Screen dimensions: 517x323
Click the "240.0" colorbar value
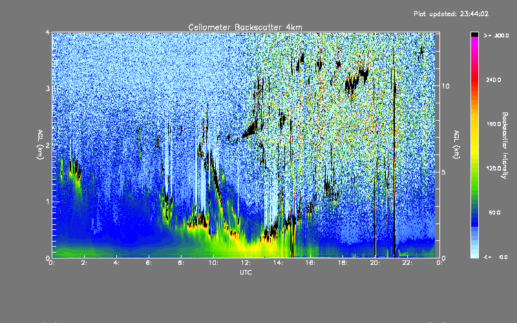point(494,79)
